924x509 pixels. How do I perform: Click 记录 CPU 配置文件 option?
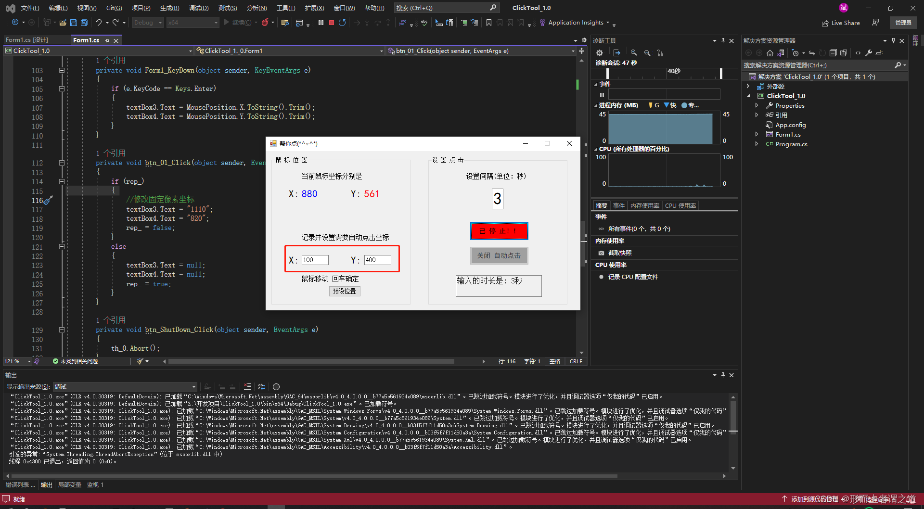click(x=633, y=277)
